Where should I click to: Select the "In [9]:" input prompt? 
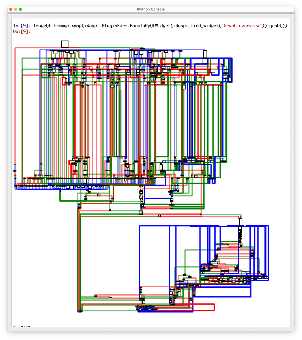tap(22, 26)
